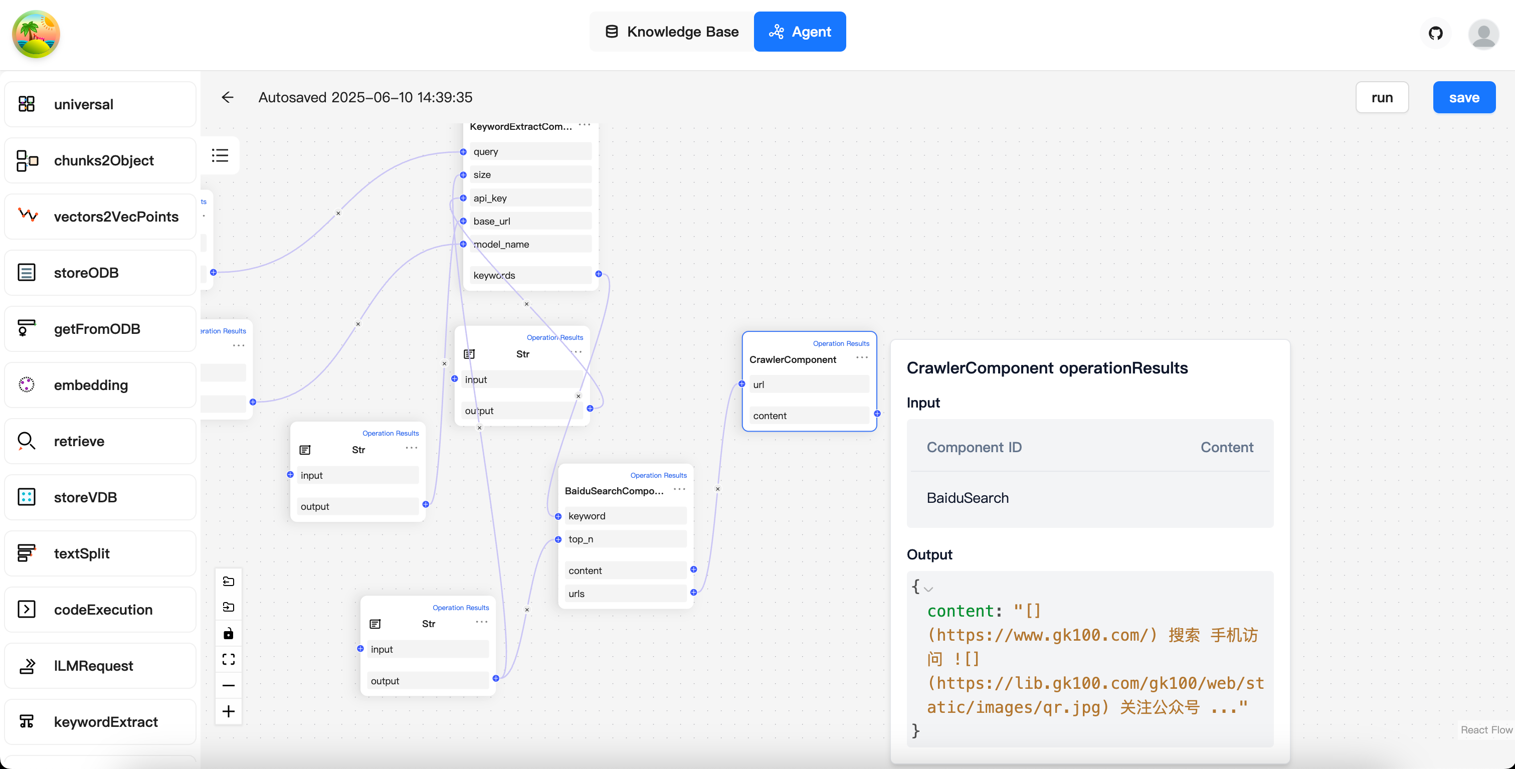
Task: Select the Agent tab
Action: 800,32
